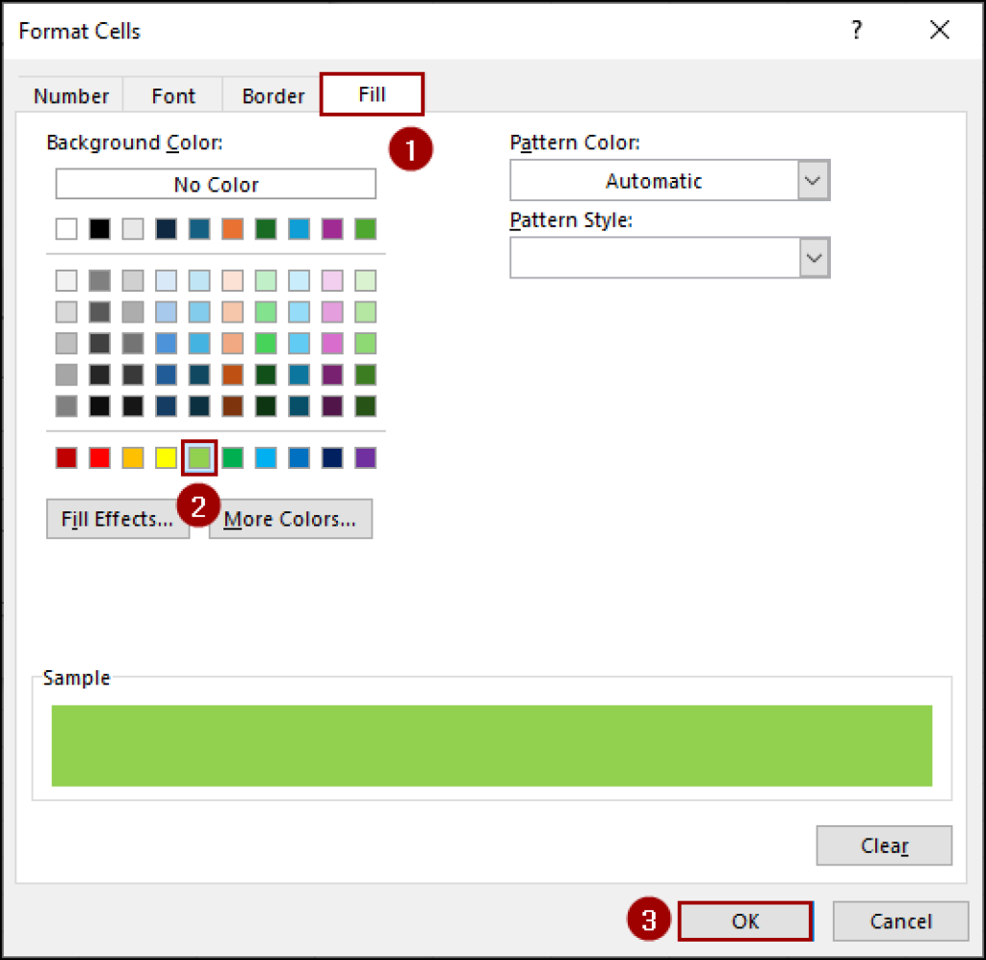Select the black background color swatch
The height and width of the screenshot is (960, 986).
[x=99, y=228]
